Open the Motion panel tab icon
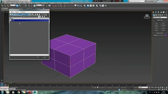 pyautogui.click(x=161, y=12)
